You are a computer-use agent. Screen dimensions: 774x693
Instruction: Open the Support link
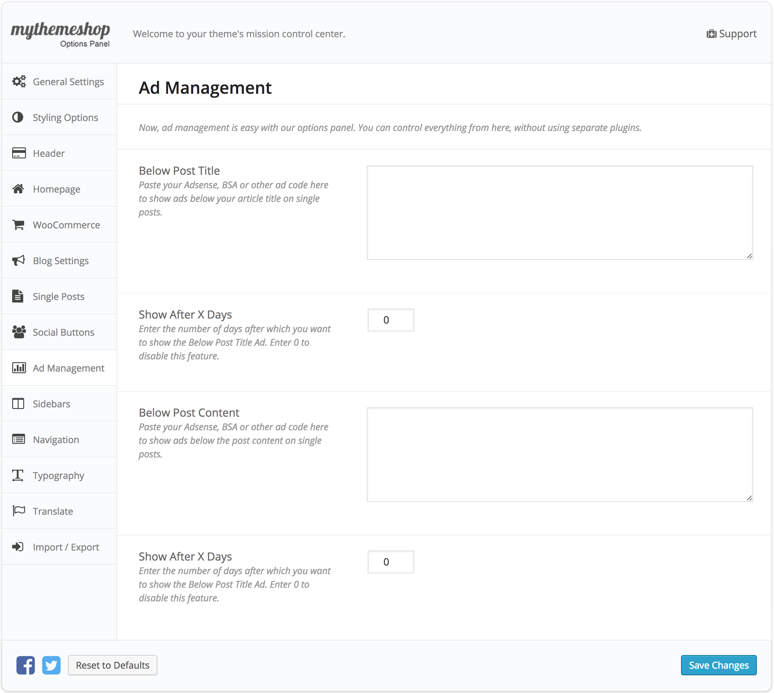(x=731, y=34)
